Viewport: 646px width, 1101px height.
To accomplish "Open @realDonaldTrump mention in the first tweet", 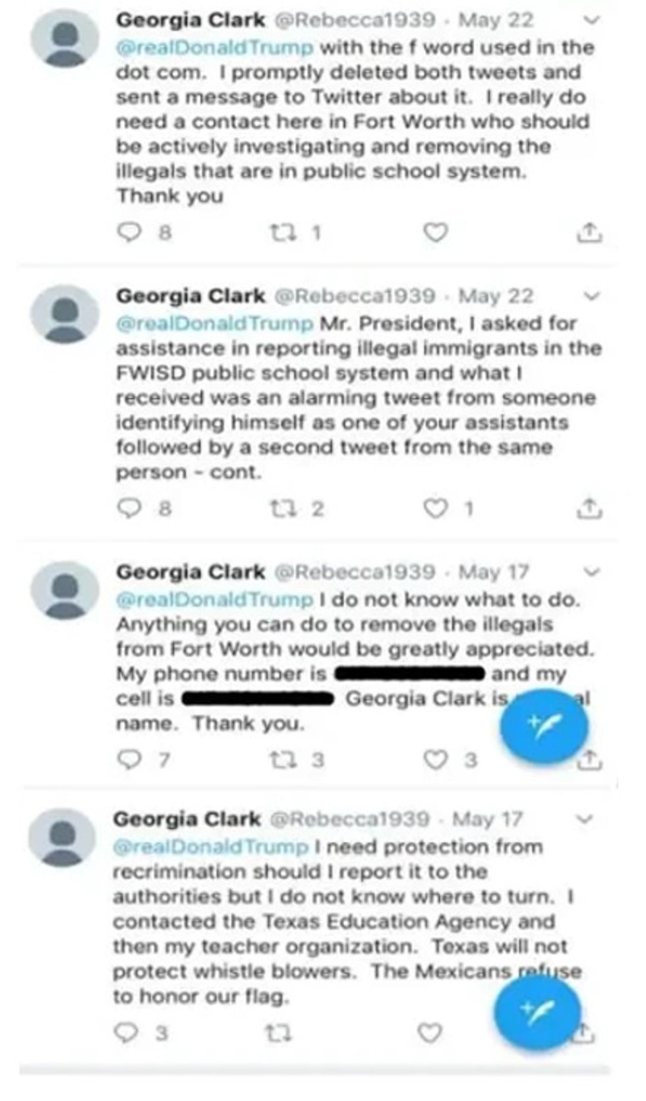I will tap(215, 47).
